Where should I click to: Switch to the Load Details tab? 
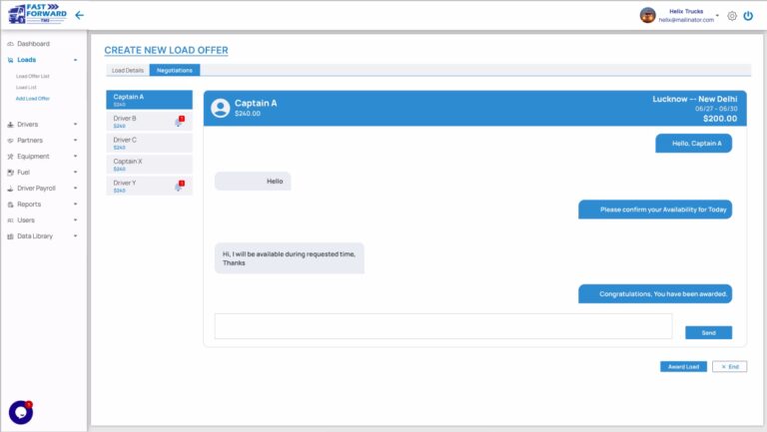coord(128,71)
